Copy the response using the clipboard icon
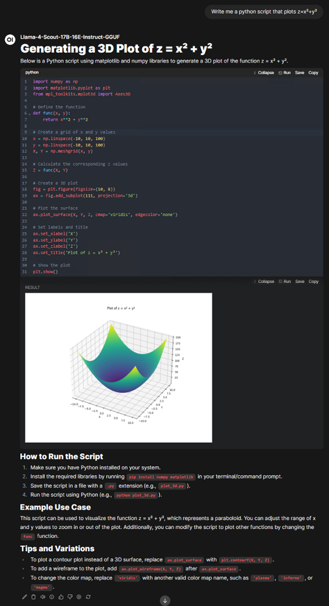 [33, 597]
